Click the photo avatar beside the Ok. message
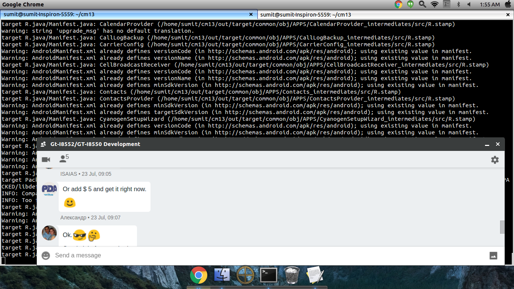Screen dimensions: 514x289 tap(49, 233)
